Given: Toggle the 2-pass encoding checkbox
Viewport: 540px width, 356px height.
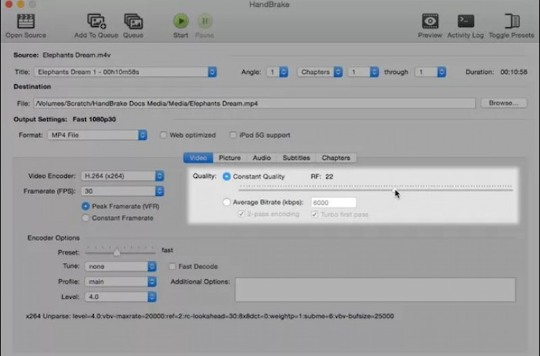Looking at the screenshot, I should point(241,214).
